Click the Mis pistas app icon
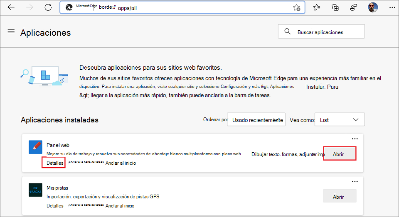 35,190
